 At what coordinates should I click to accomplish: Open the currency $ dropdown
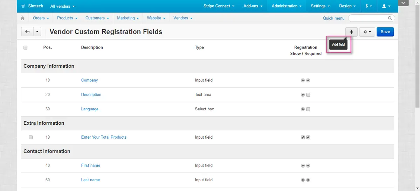[369, 6]
